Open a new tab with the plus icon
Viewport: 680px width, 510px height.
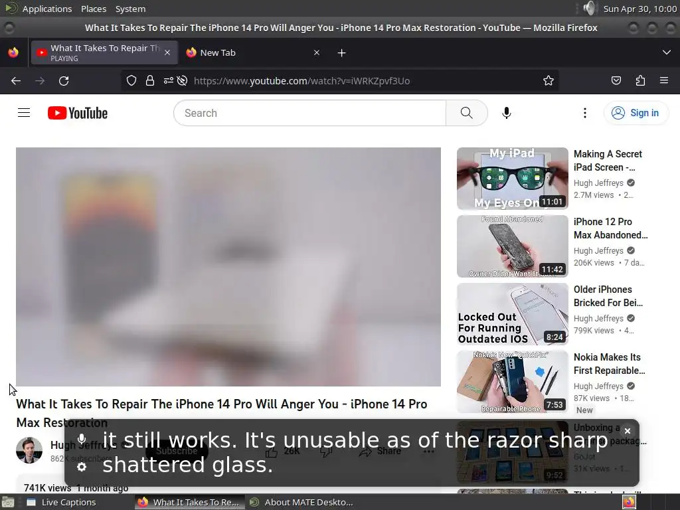pos(342,53)
